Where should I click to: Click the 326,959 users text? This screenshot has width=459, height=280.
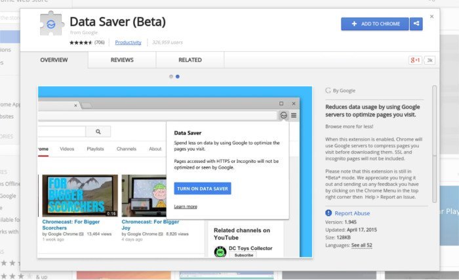pyautogui.click(x=167, y=43)
